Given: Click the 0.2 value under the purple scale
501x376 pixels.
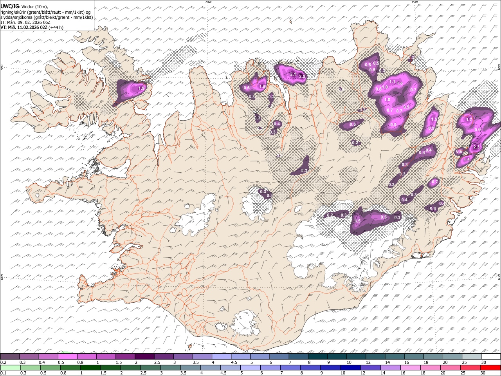Looking at the screenshot, I should point(3,362).
